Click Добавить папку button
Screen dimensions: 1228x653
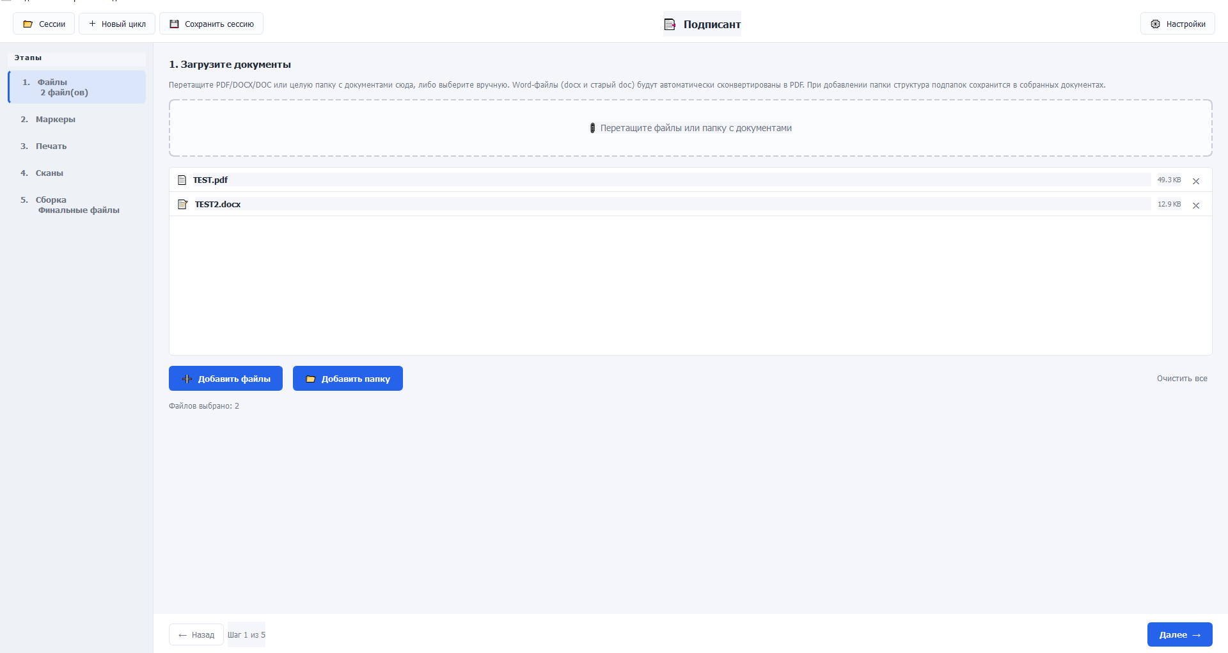point(348,379)
